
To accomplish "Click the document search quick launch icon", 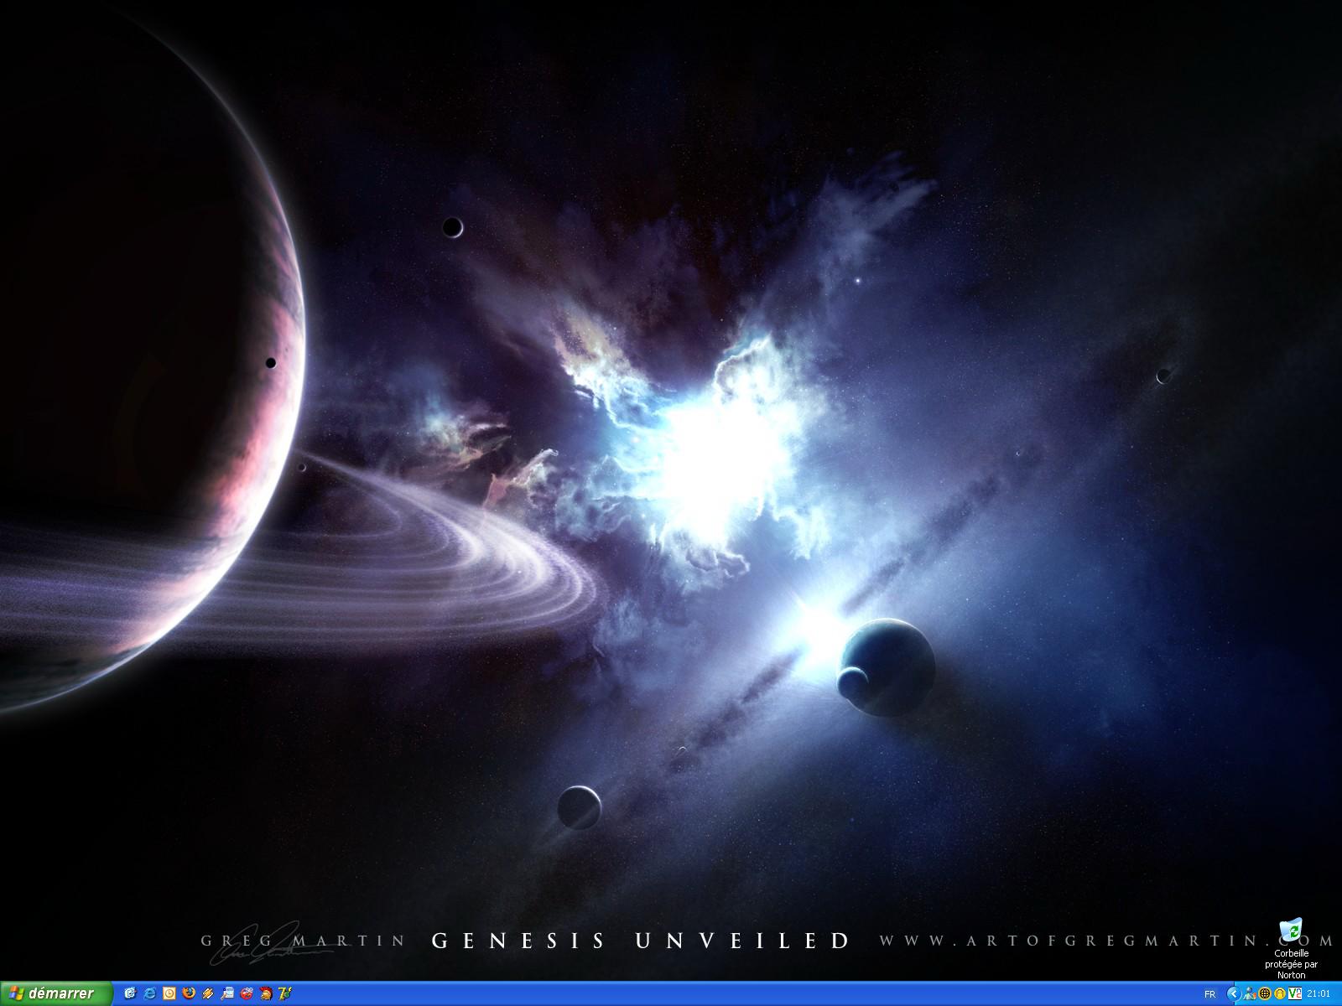I will pyautogui.click(x=227, y=993).
